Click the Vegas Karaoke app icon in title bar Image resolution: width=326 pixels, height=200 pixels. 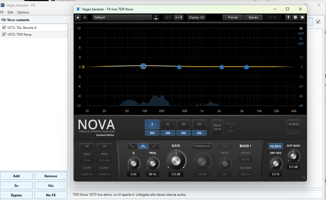(3, 5)
